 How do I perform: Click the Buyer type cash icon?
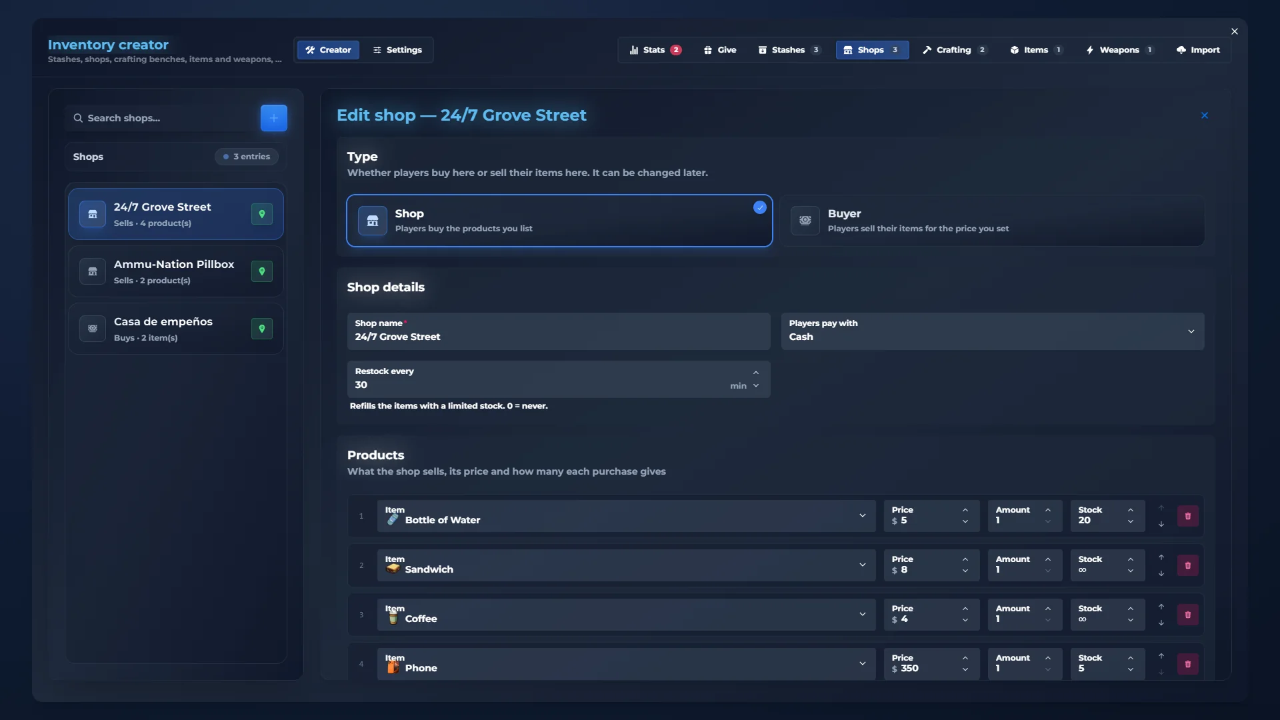(x=805, y=221)
